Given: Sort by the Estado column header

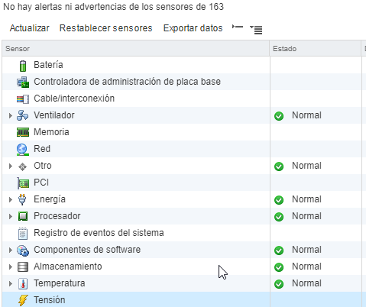Looking at the screenshot, I should (x=316, y=48).
